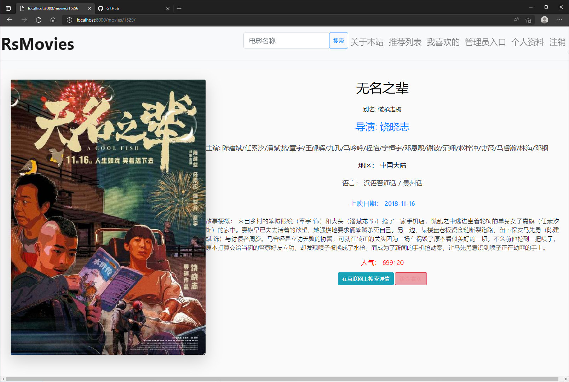Click the 无名之辈 movie poster
The width and height of the screenshot is (569, 382).
108,217
